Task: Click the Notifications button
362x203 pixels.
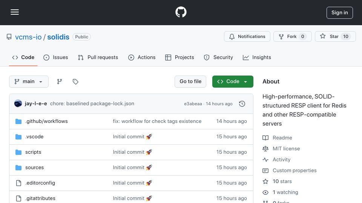Action: 247,36
